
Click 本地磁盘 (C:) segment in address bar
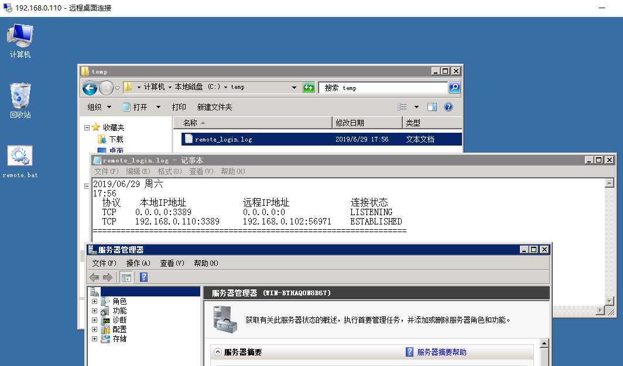[x=197, y=87]
